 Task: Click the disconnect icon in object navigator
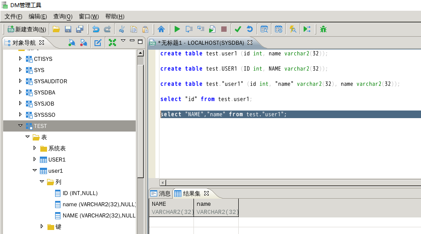83,43
